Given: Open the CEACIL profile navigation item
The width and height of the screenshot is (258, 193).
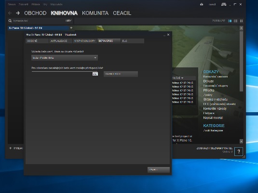Looking at the screenshot, I should click(x=122, y=13).
